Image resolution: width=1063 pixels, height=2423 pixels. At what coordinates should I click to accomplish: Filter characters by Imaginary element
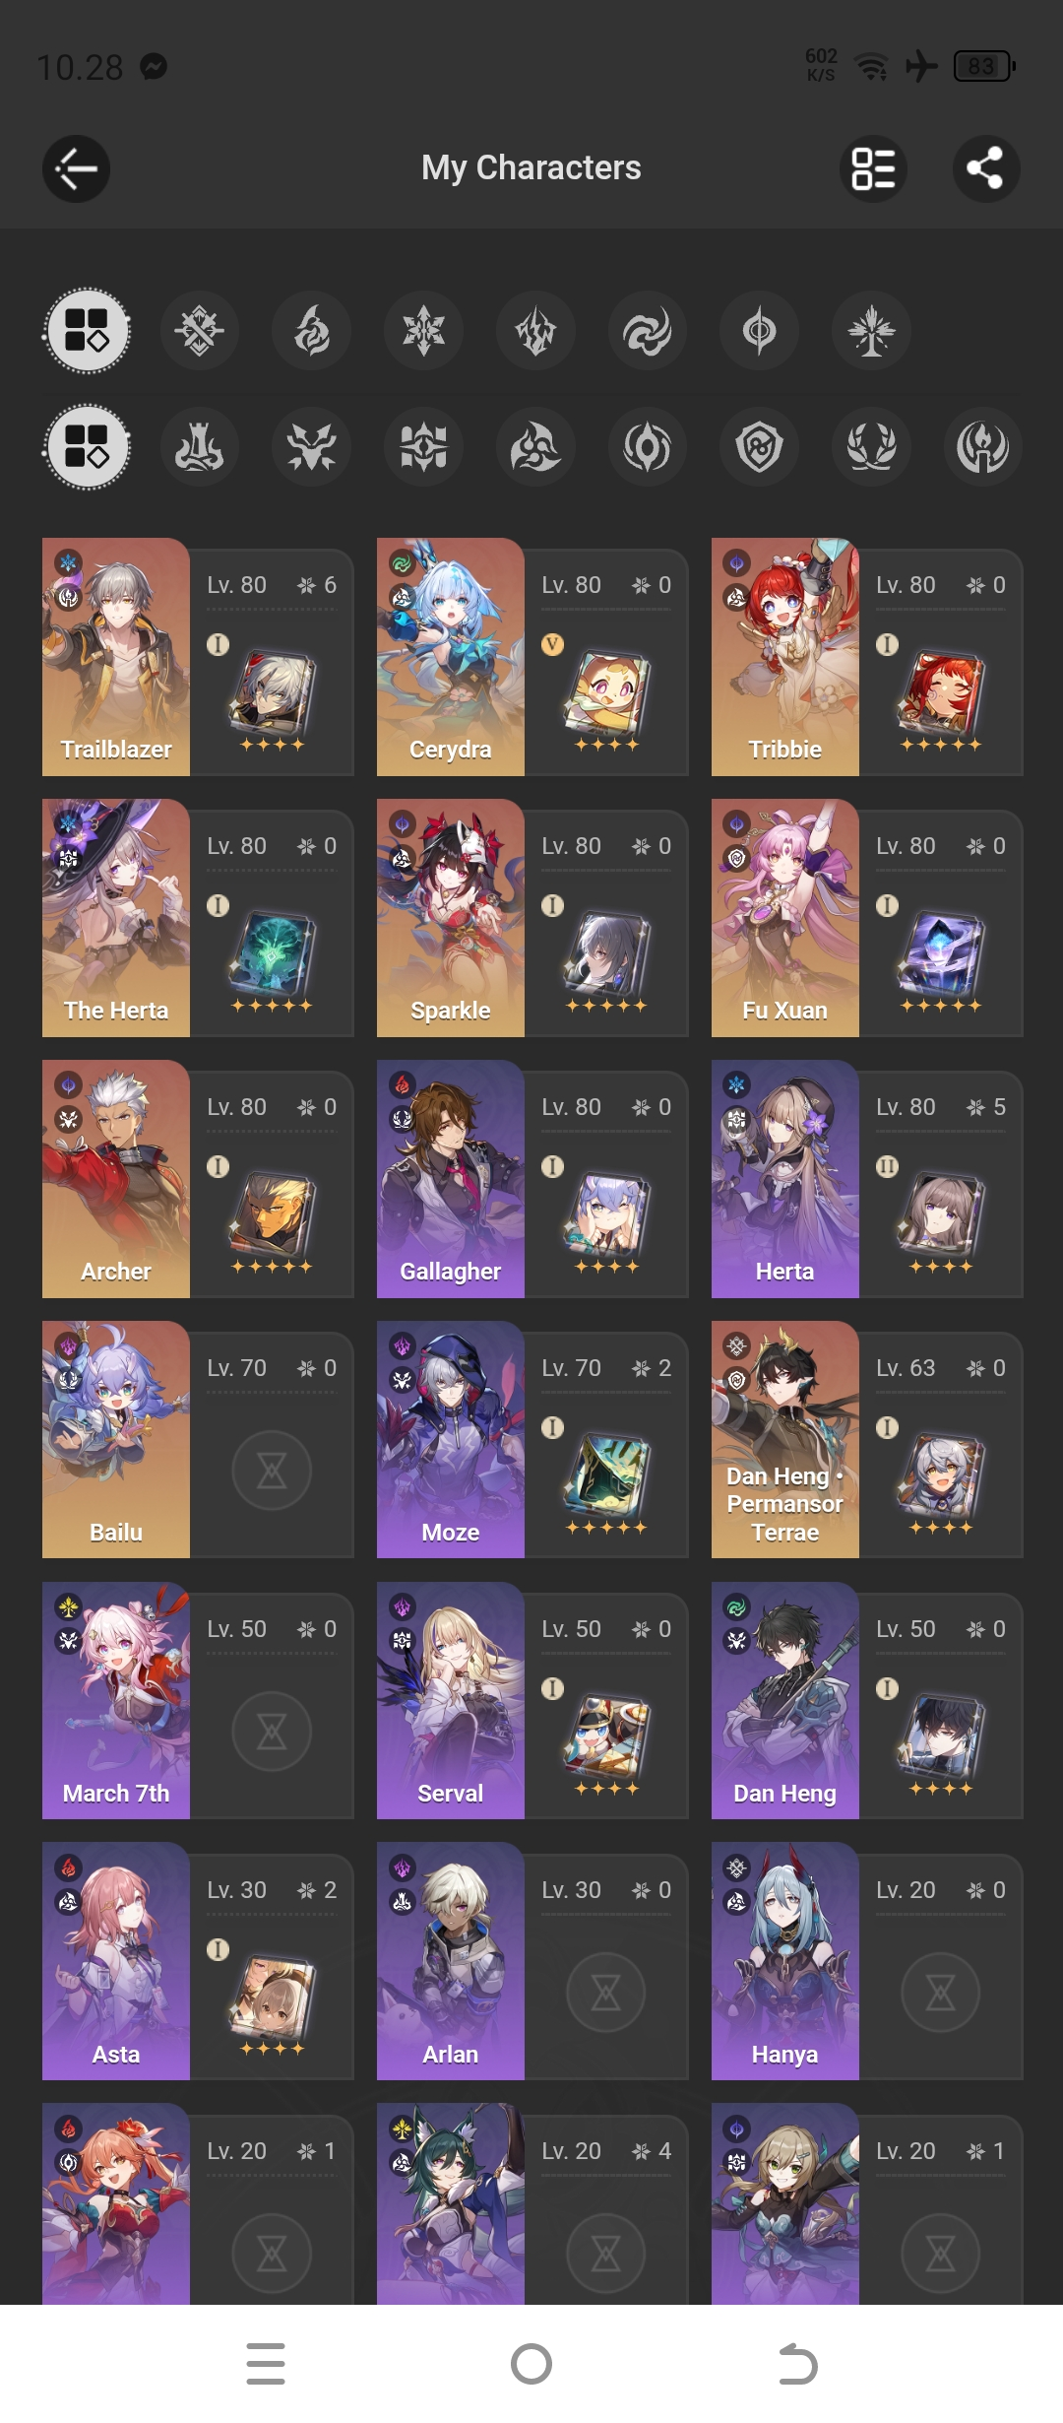(871, 331)
